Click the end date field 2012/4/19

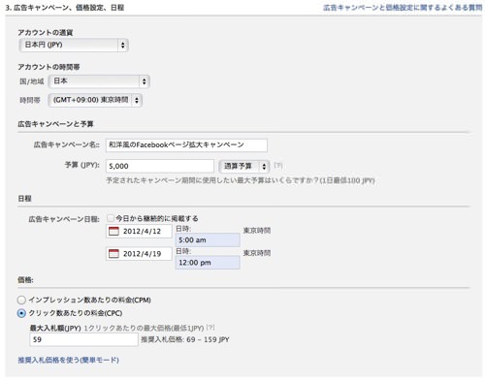pos(139,254)
